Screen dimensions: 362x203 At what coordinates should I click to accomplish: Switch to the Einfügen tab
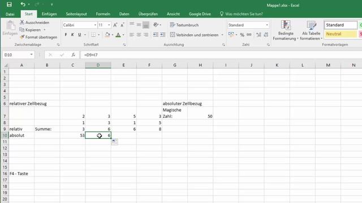(x=49, y=14)
